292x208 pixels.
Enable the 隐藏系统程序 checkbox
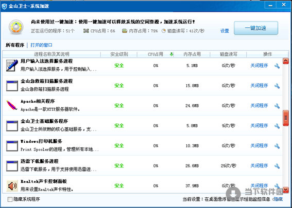point(10,199)
